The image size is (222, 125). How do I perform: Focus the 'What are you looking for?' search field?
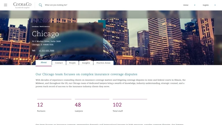[x=56, y=5]
